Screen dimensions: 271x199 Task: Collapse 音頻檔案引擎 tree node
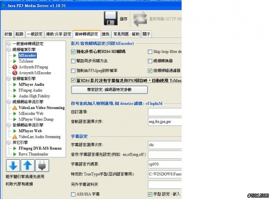point(8,79)
